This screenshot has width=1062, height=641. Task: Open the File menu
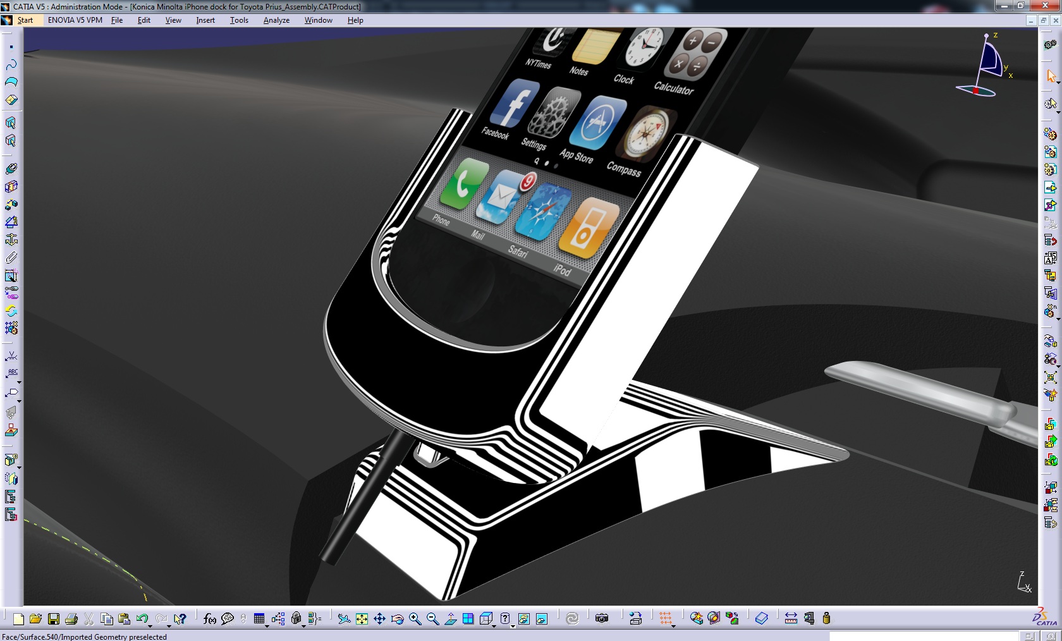tap(117, 20)
